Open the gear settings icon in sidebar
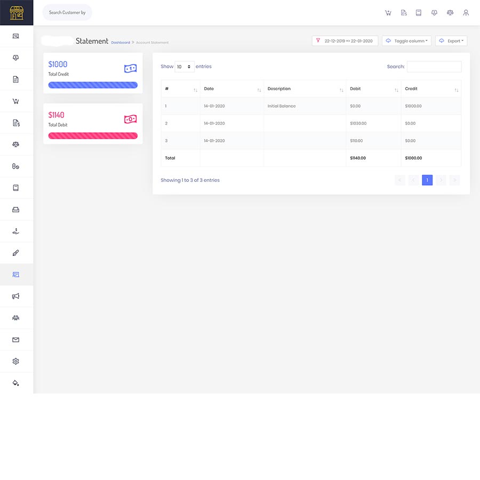 (16, 362)
